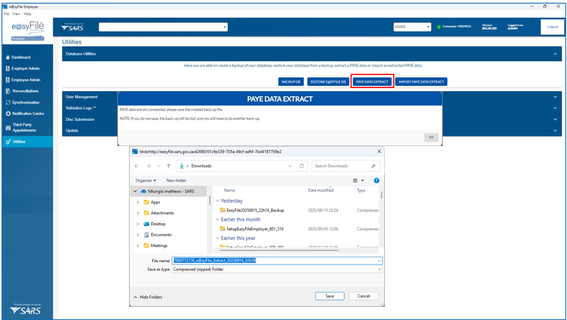Expand the Desktop folder tree node
Image resolution: width=567 pixels, height=320 pixels.
tap(138, 224)
